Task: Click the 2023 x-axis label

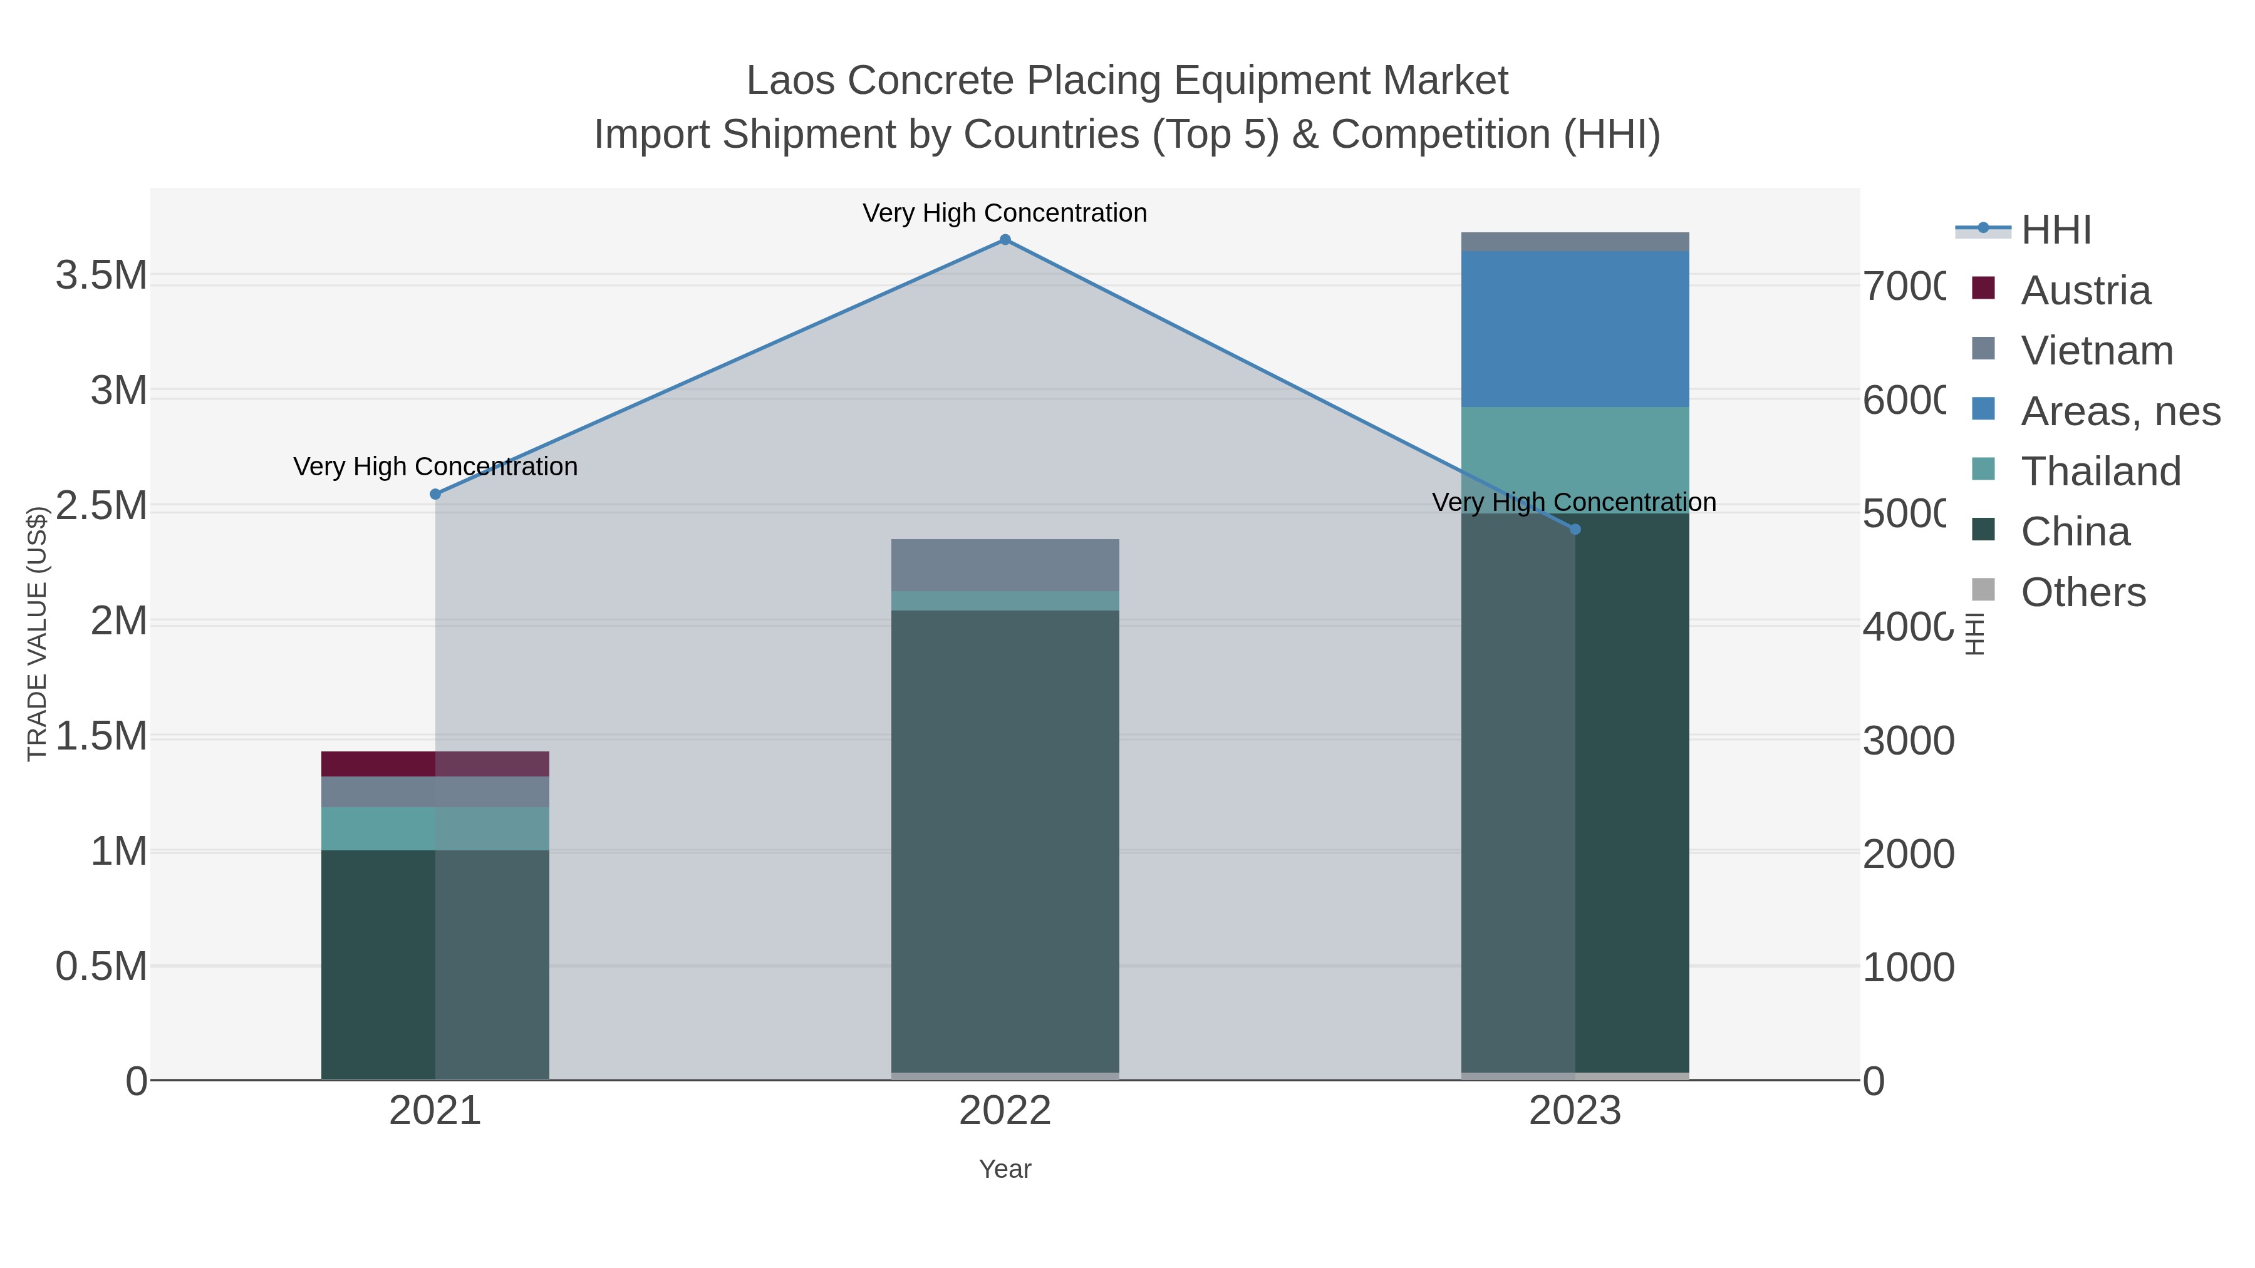Action: coord(1575,1111)
